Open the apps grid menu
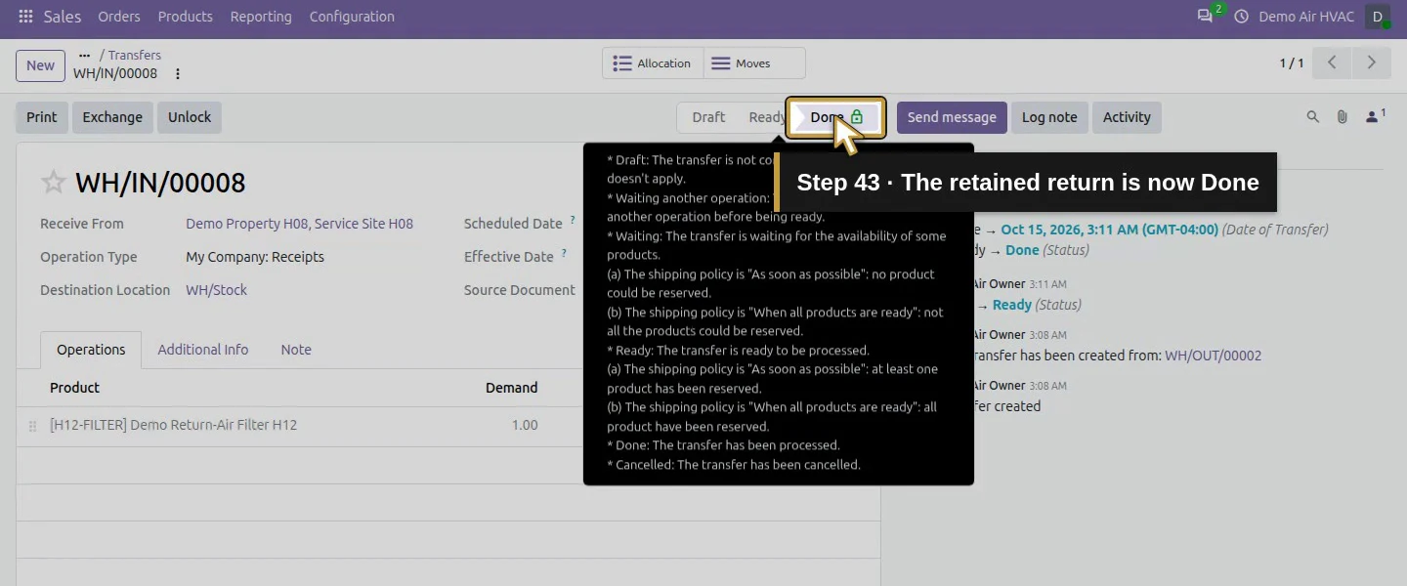Screen dimensions: 1407x586 25,17
